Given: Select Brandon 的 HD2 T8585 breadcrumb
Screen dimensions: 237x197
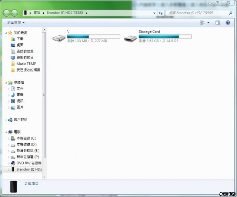Looking at the screenshot, I should pyautogui.click(x=65, y=13).
